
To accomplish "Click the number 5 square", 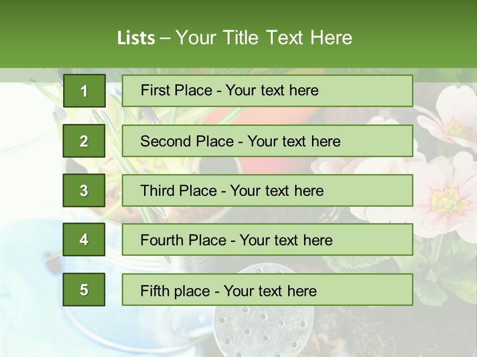I will click(x=84, y=290).
